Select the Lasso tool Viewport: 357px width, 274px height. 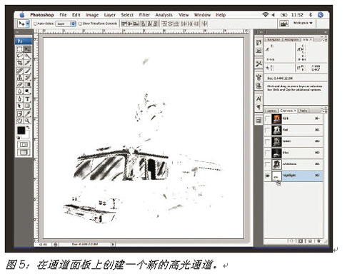coord(20,56)
